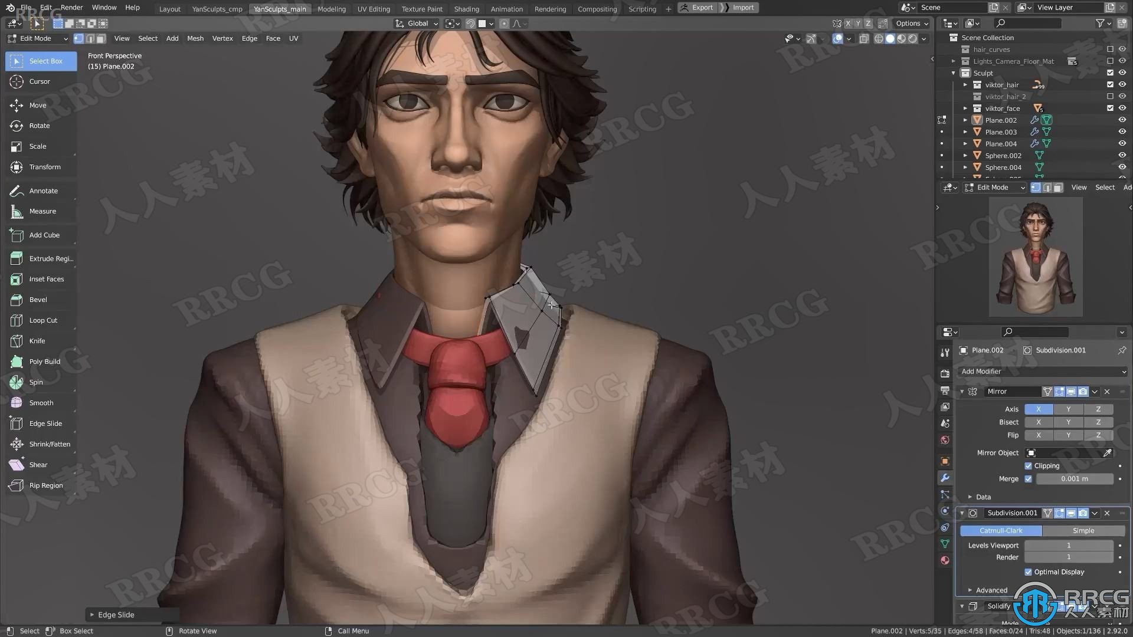This screenshot has width=1133, height=637.
Task: Open Material properties tab icon
Action: 945,560
